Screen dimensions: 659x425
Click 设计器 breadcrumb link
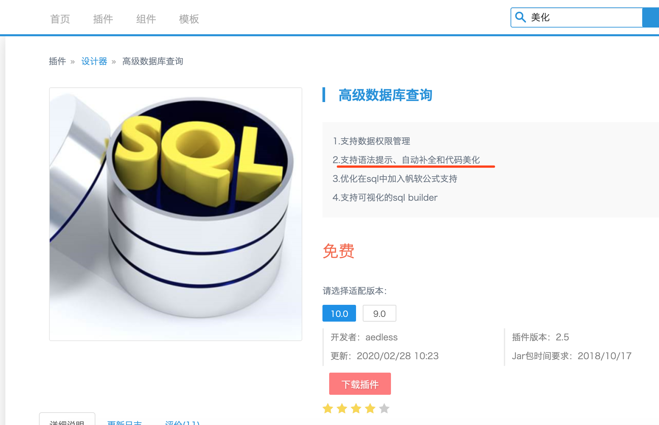click(x=94, y=61)
